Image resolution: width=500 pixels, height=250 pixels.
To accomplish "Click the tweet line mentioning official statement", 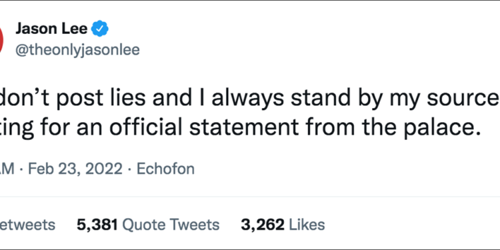I will click(241, 127).
